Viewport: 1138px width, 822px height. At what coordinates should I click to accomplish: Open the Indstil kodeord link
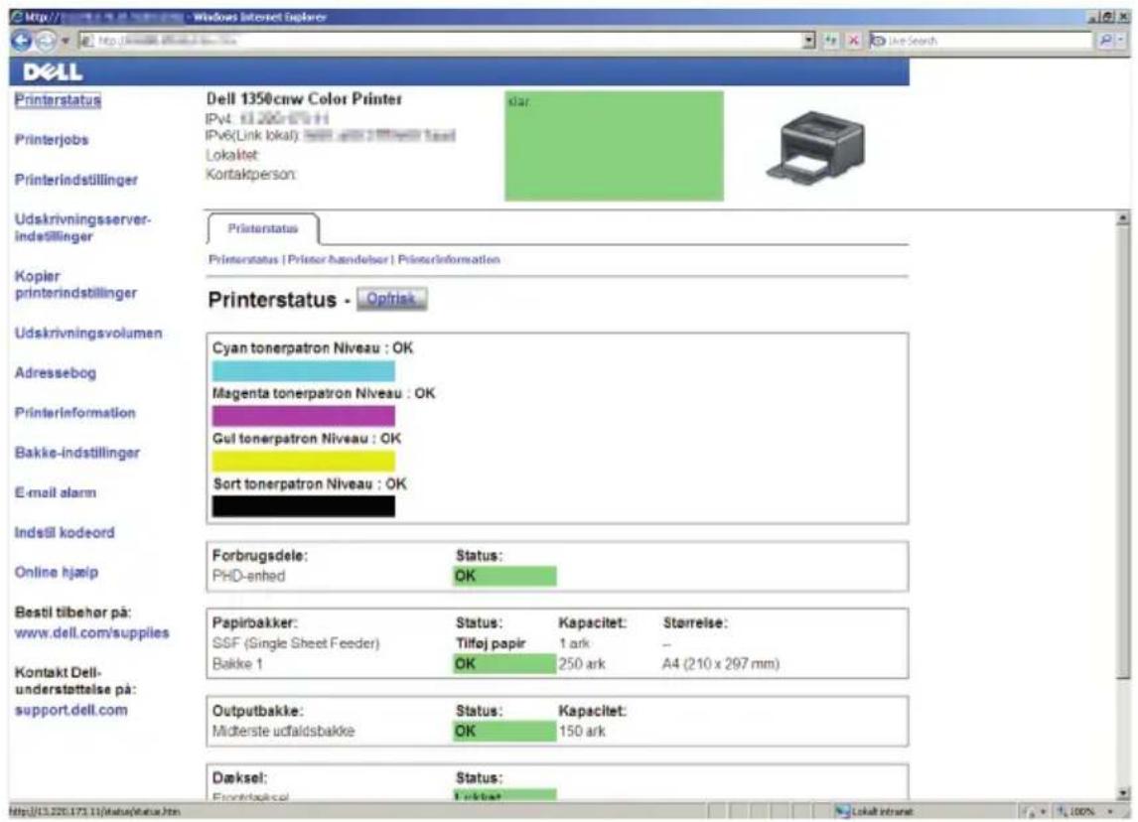tap(65, 532)
